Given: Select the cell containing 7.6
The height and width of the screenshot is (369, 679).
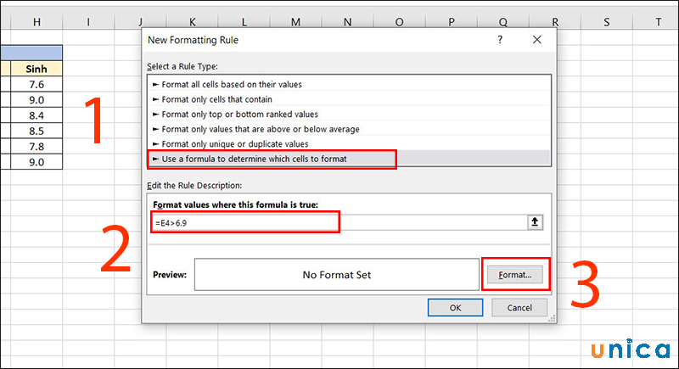Looking at the screenshot, I should tap(36, 84).
